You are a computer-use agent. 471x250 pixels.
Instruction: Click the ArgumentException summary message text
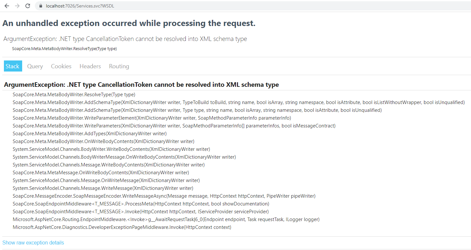[125, 39]
